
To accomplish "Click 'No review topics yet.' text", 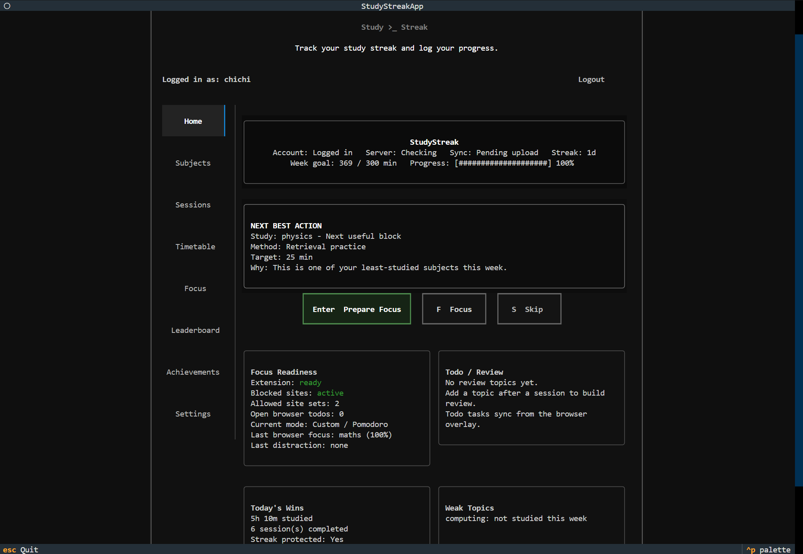I will pyautogui.click(x=491, y=382).
